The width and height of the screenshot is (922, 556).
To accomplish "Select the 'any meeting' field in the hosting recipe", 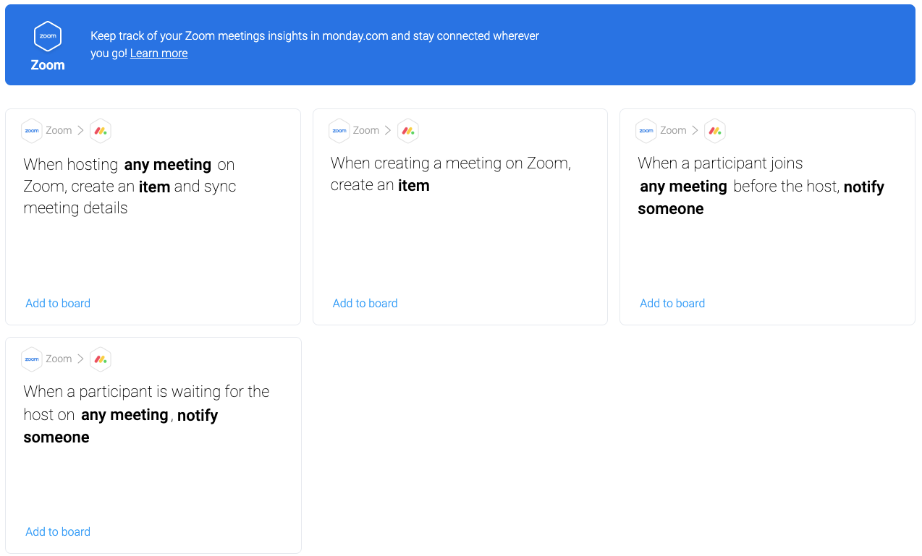I will point(168,165).
